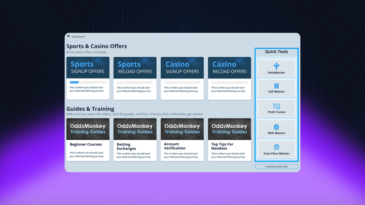
Task: Open the Beginner Courses guide title
Action: [86, 144]
